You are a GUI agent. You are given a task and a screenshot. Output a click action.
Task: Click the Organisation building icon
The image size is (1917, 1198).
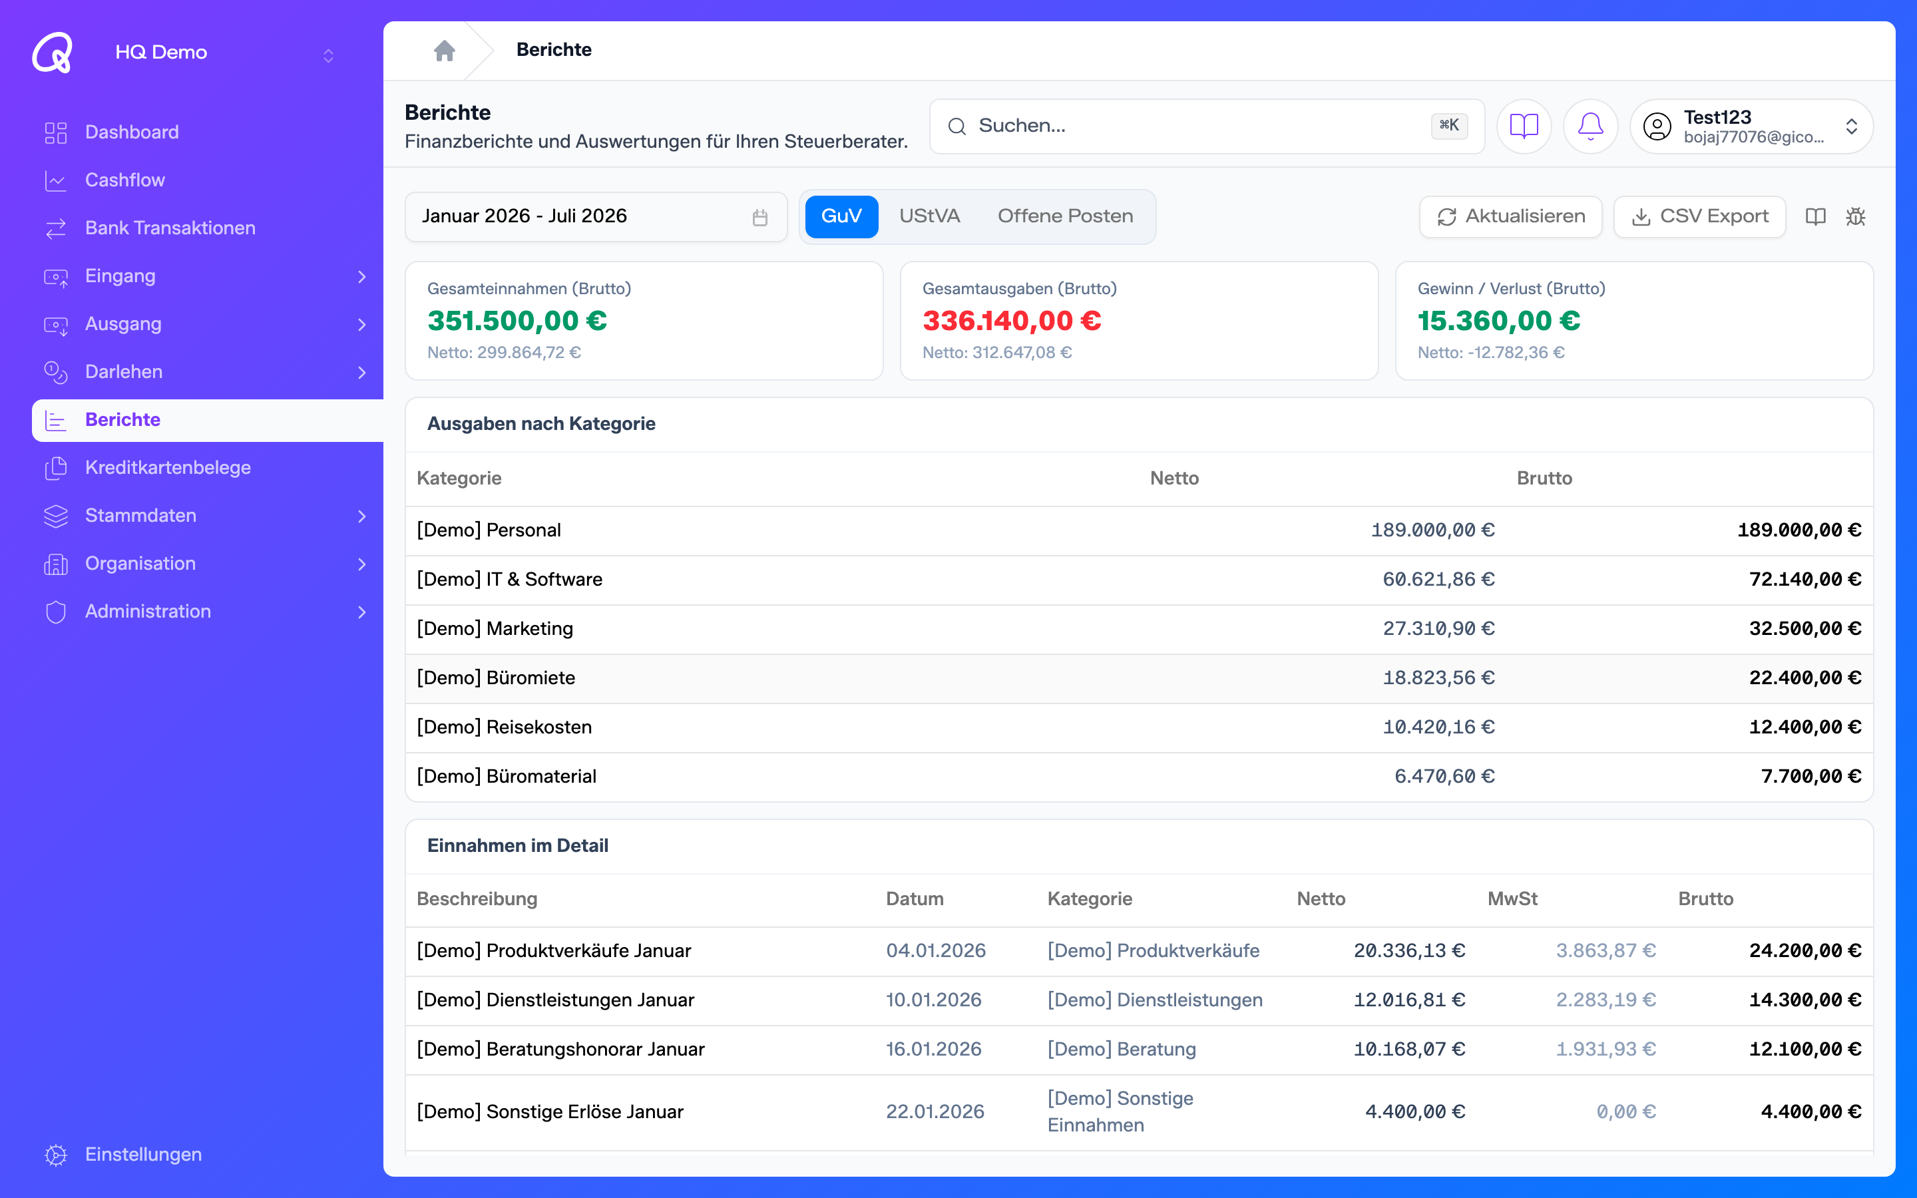55,563
